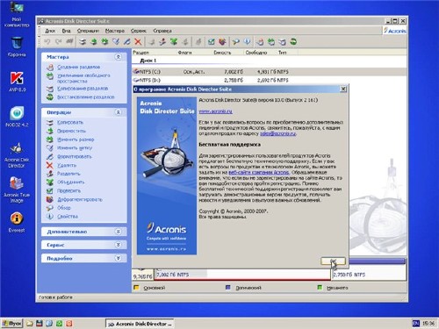Click Свойства in the operations list
The width and height of the screenshot is (439, 329).
click(x=68, y=217)
